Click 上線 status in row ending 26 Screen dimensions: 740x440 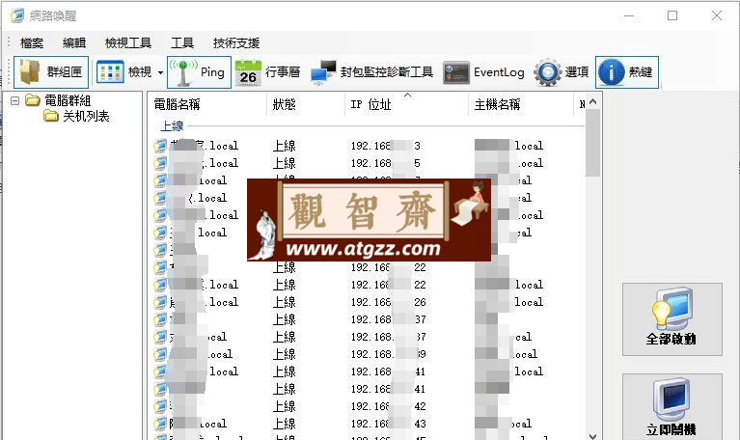[284, 302]
